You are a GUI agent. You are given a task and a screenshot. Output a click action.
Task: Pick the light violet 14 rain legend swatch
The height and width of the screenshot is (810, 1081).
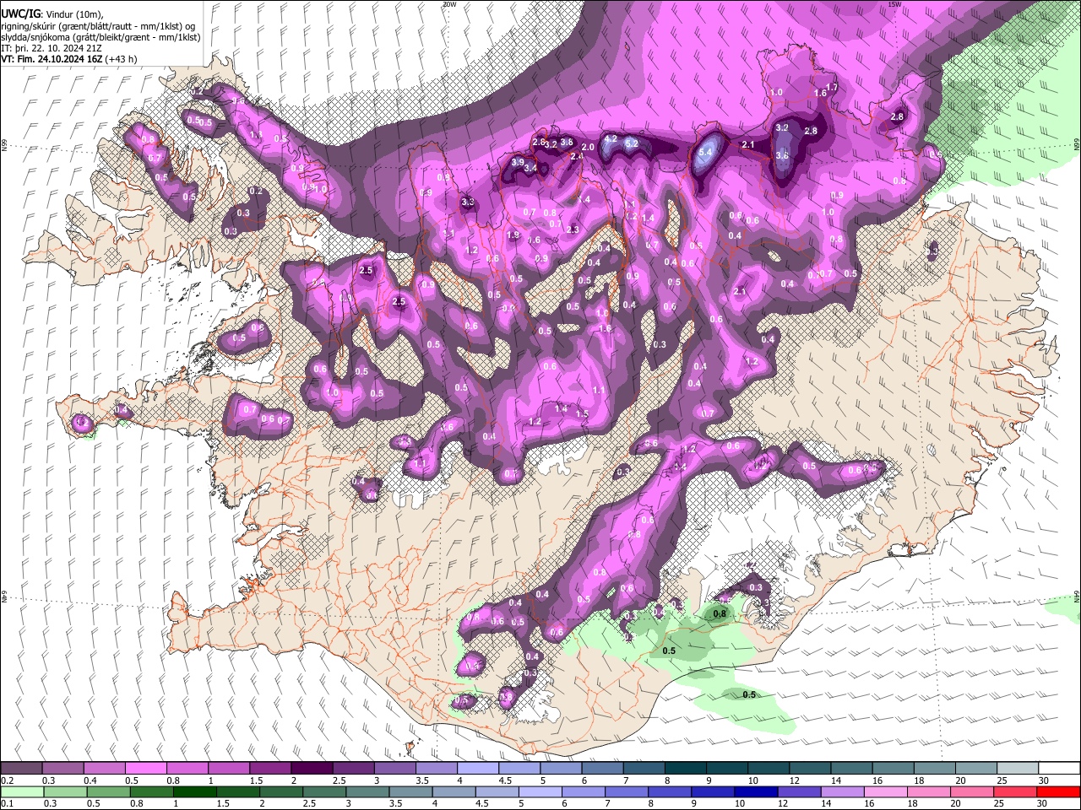pyautogui.click(x=842, y=791)
